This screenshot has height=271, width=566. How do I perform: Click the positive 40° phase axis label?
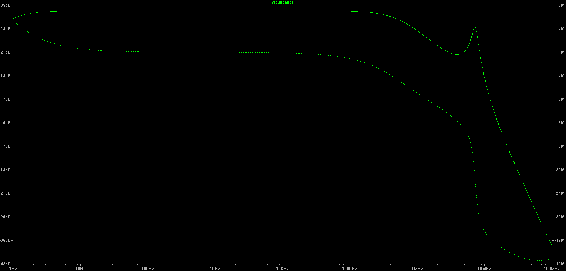[x=561, y=29]
